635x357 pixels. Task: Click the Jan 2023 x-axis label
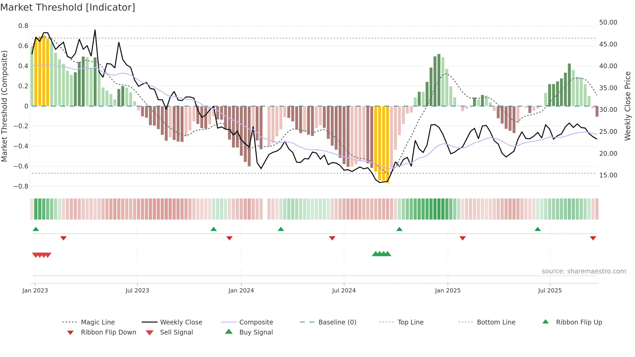point(35,291)
